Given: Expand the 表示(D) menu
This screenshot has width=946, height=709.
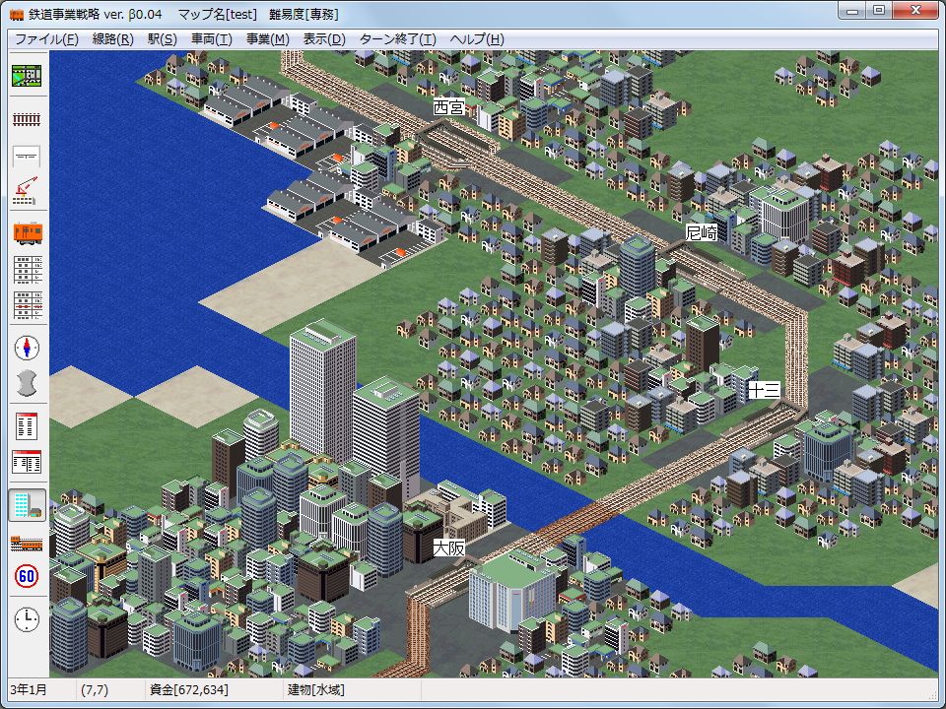Looking at the screenshot, I should (x=324, y=39).
